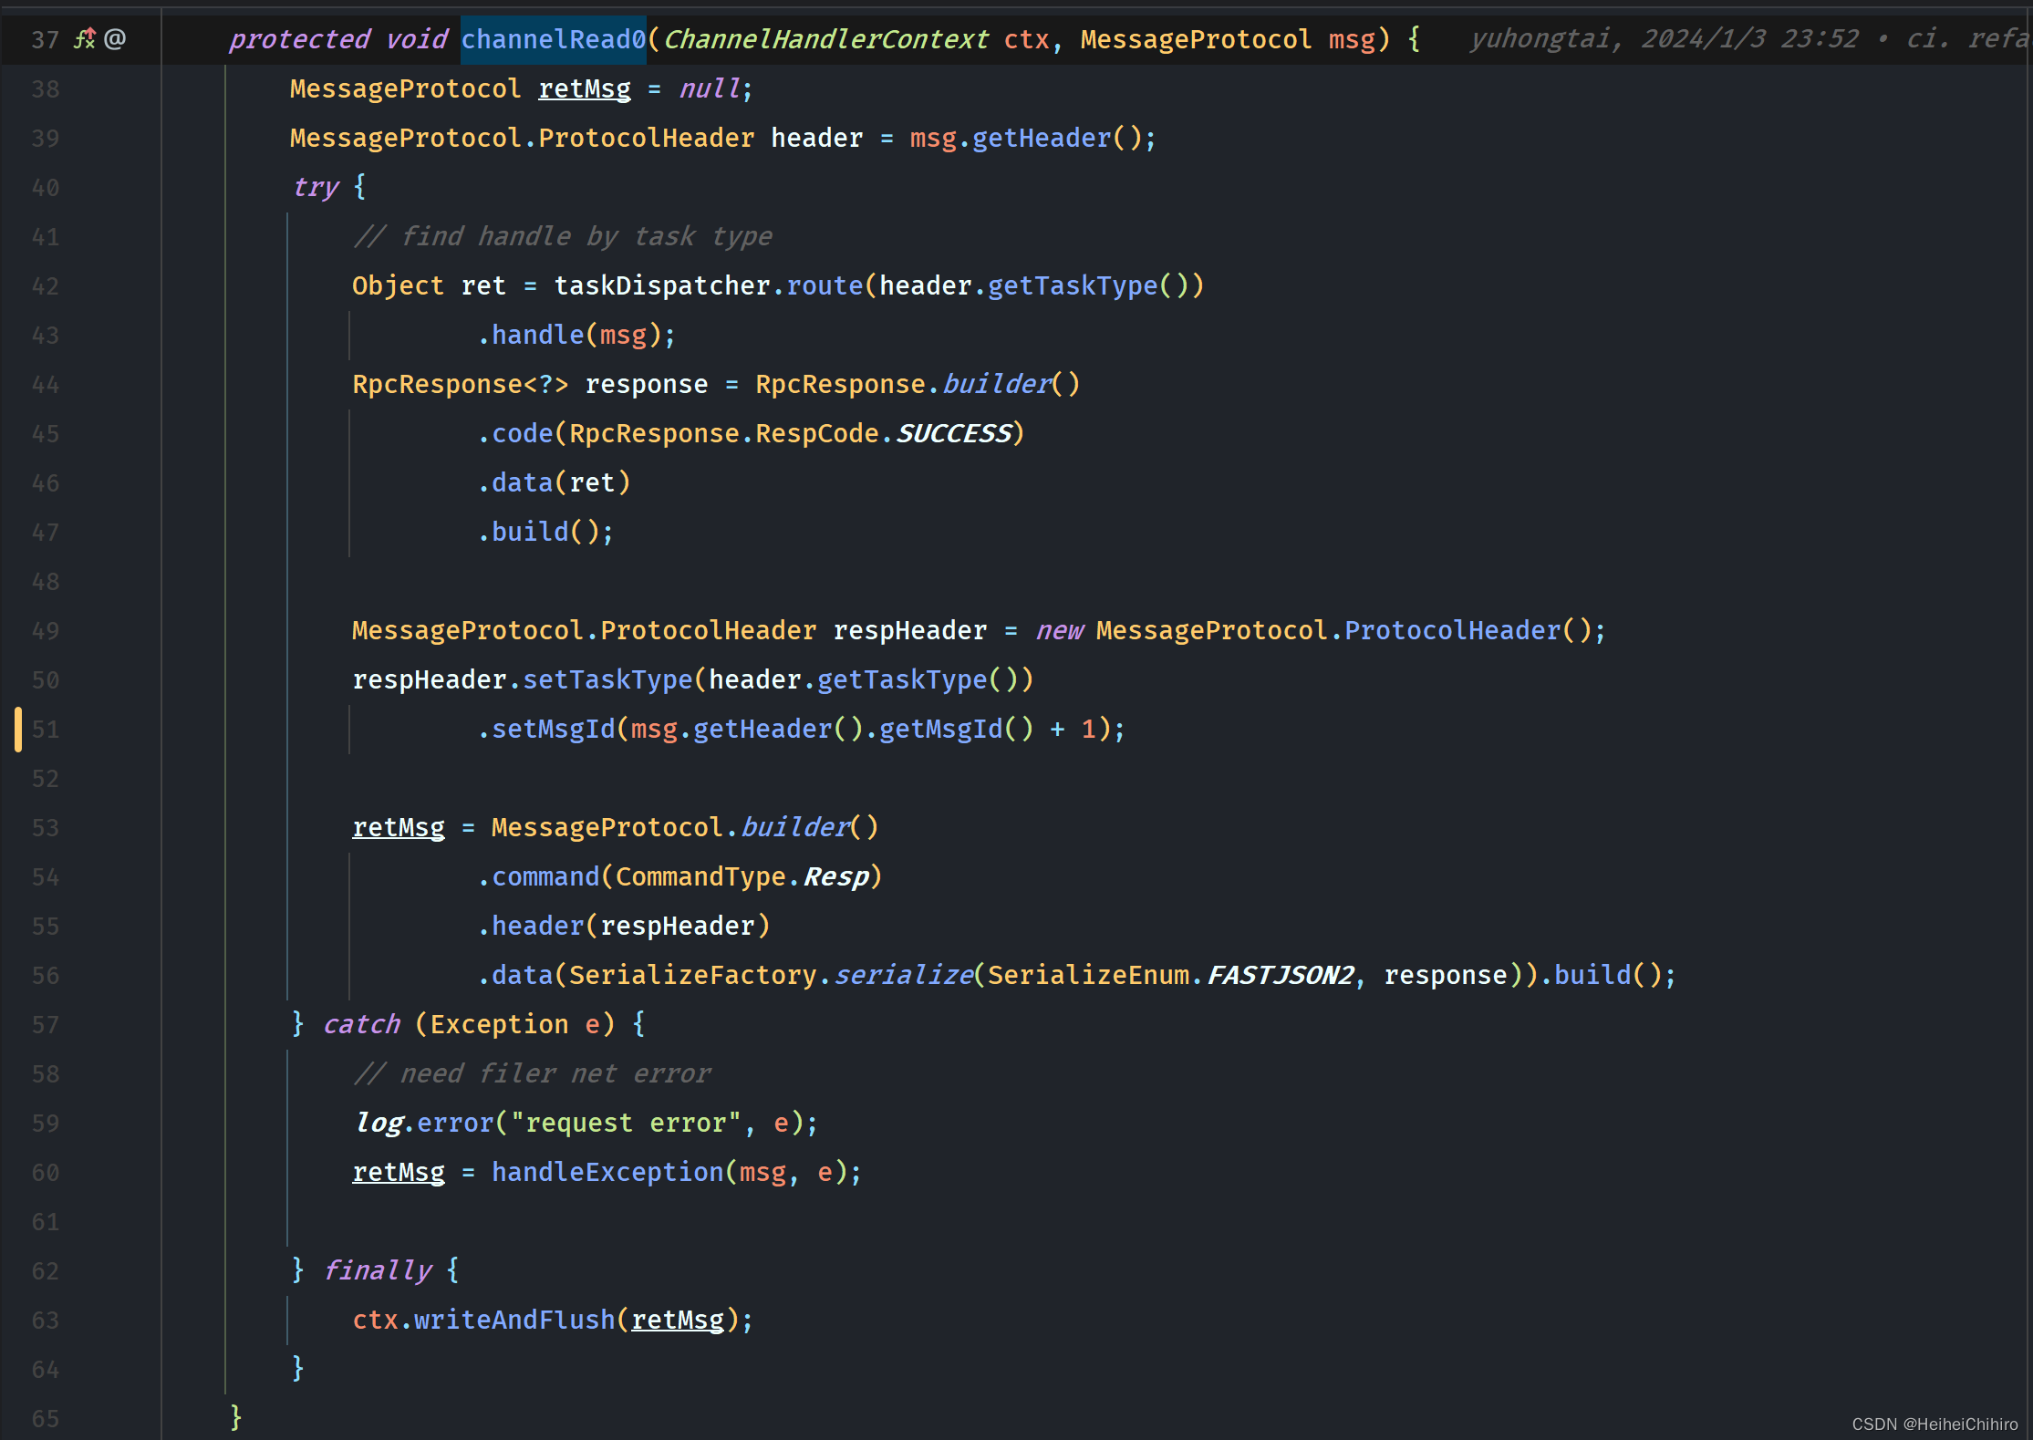Viewport: 2033px width, 1440px height.
Task: Click the "find handle by task type" comment
Action: click(562, 237)
